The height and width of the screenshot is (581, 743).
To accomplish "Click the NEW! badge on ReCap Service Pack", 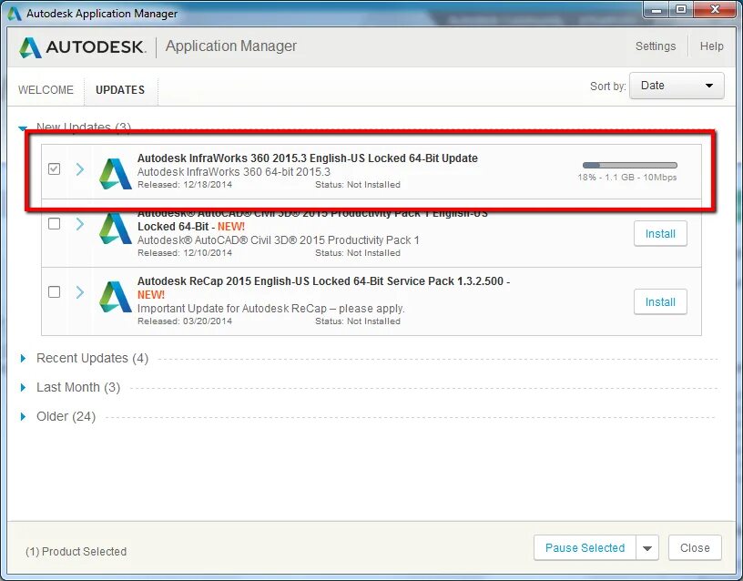I will click(149, 293).
